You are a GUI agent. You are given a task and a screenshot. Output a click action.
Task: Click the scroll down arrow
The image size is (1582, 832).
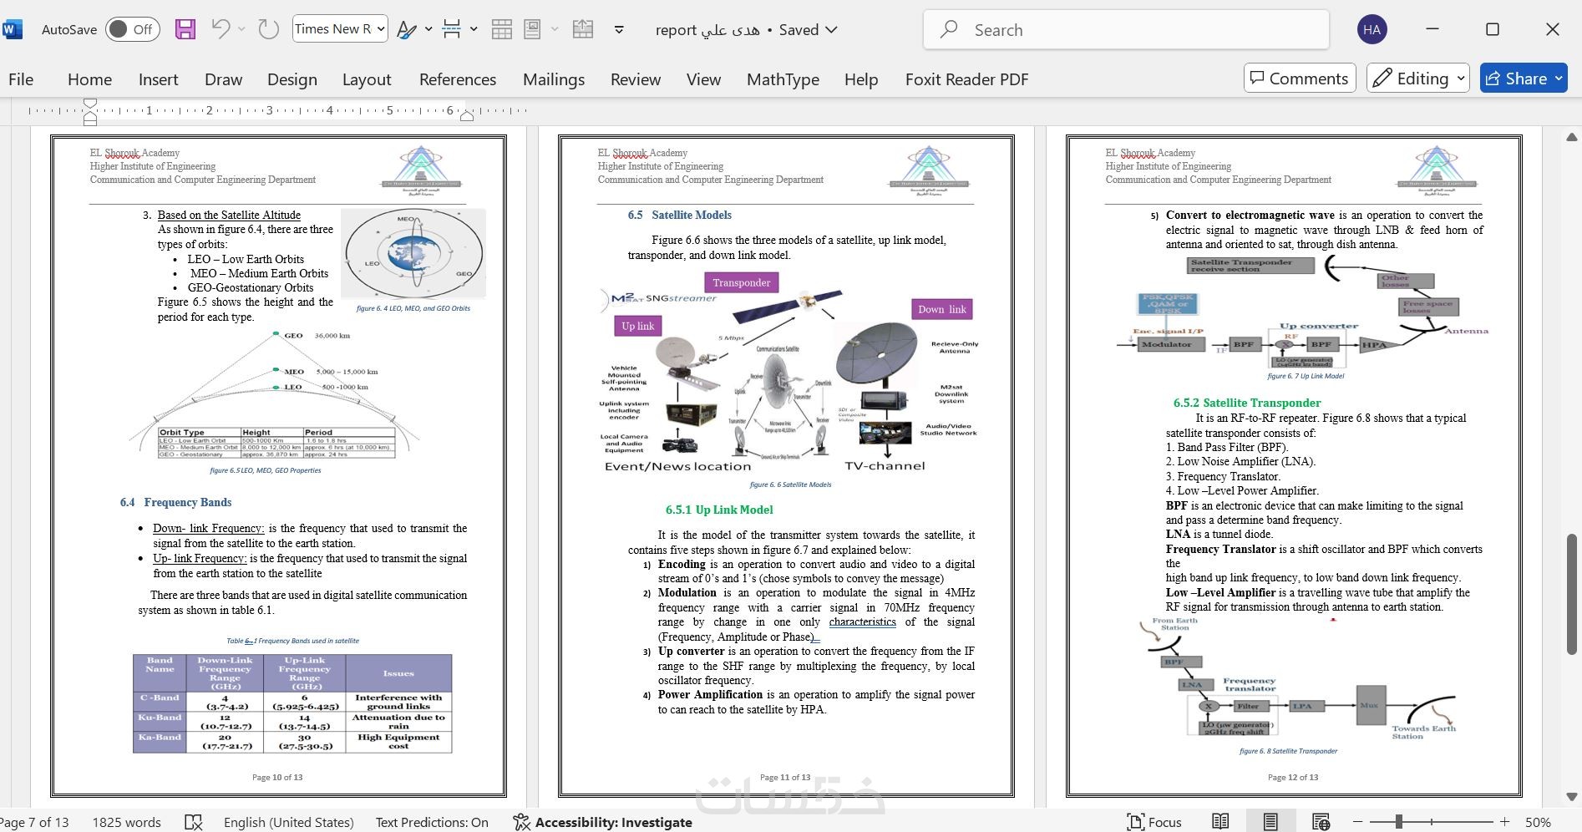[x=1571, y=796]
